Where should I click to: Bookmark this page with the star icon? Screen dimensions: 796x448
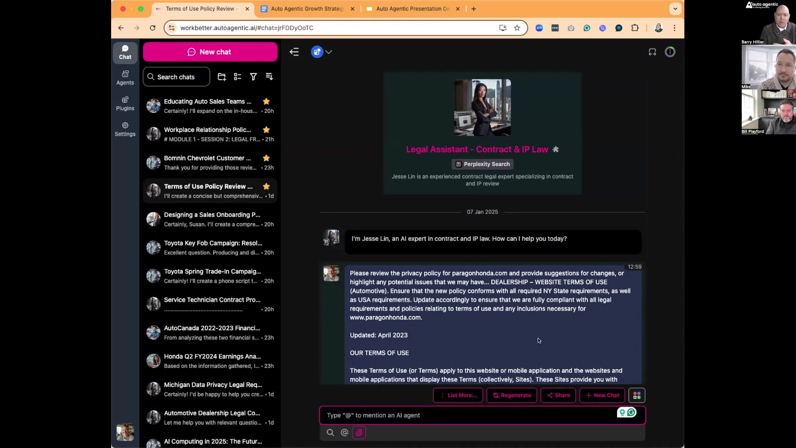coord(517,28)
